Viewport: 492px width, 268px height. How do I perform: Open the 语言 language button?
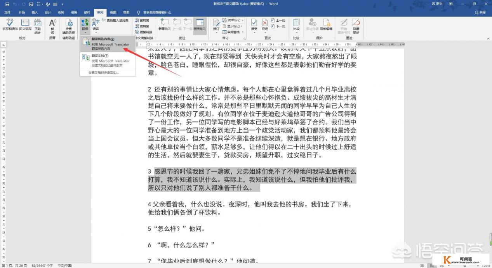pos(96,25)
